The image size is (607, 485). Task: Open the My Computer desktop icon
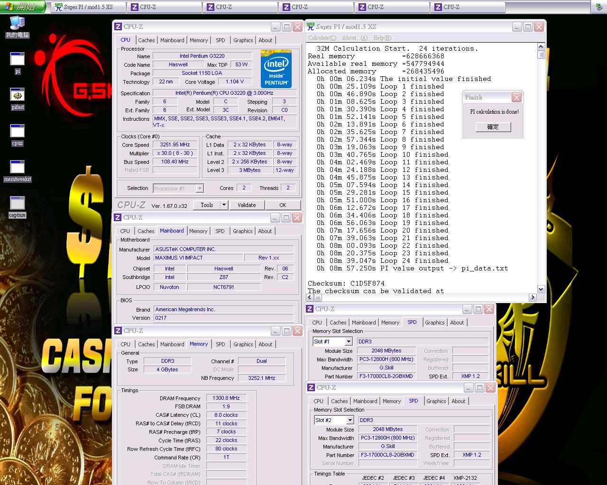click(x=17, y=27)
